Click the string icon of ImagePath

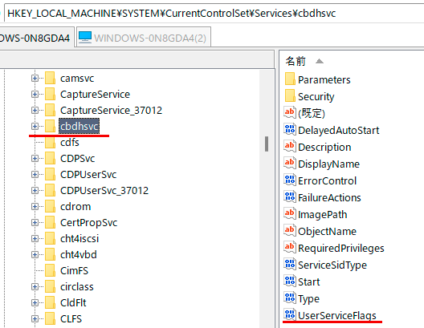[x=290, y=213]
